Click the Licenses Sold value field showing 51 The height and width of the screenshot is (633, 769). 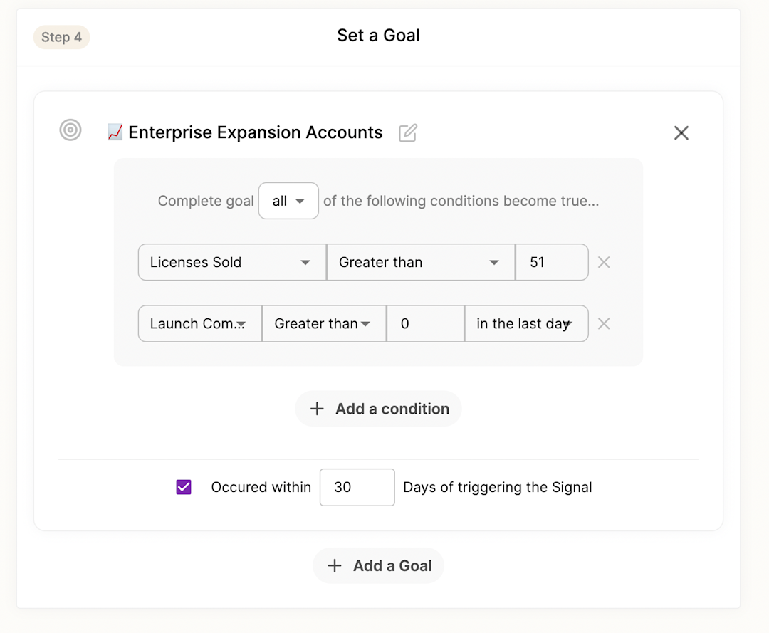tap(551, 262)
